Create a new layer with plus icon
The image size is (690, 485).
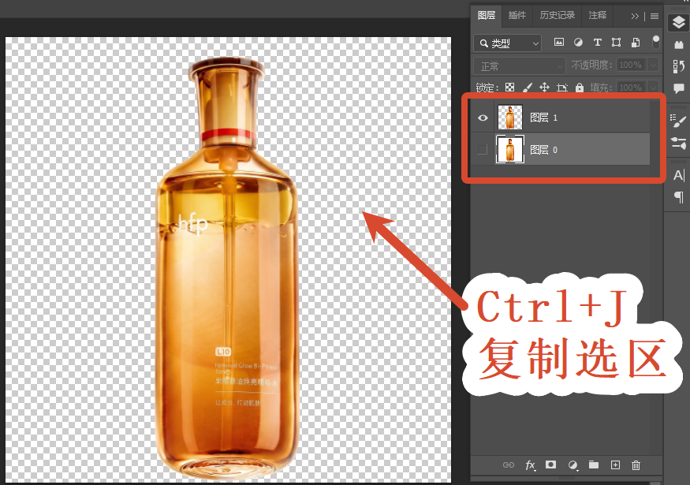(615, 464)
